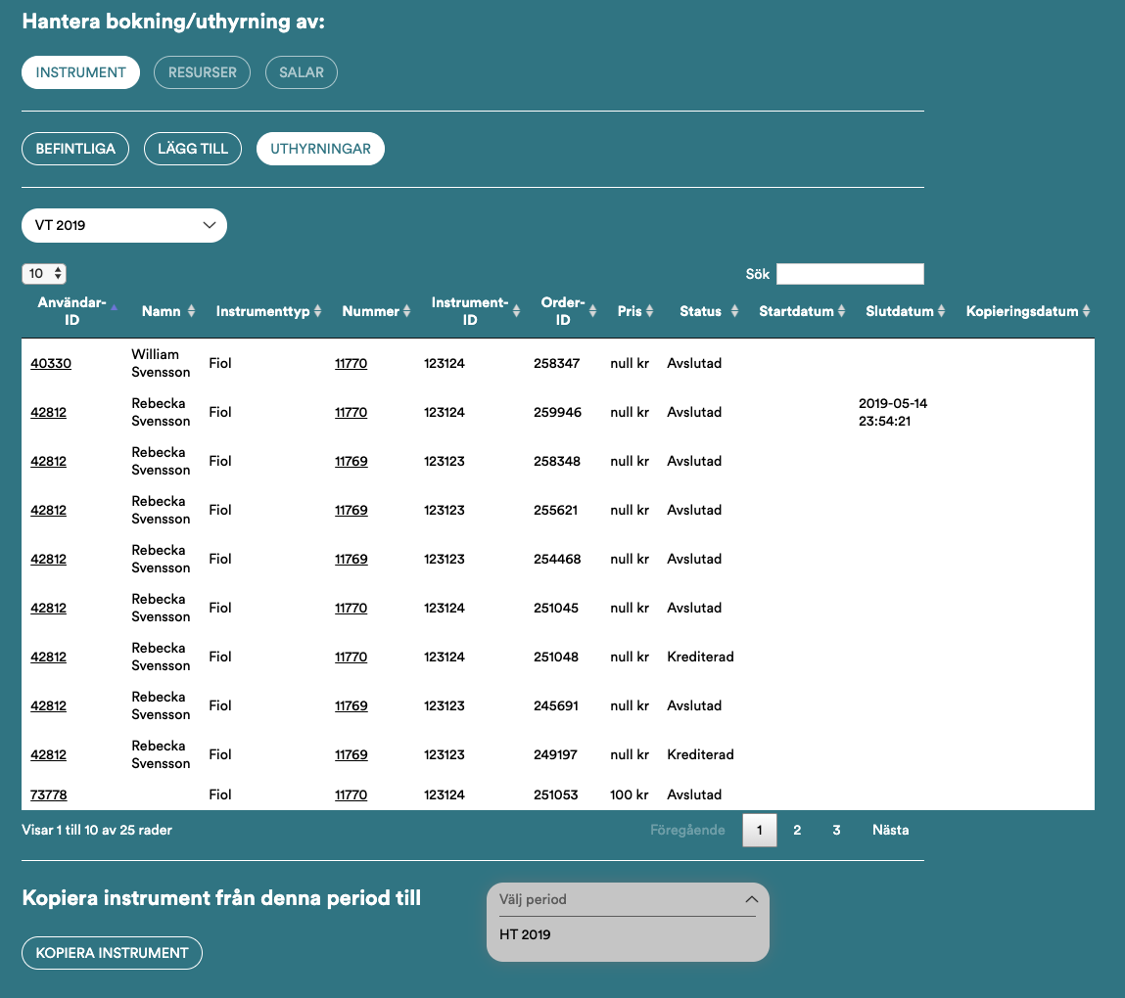This screenshot has width=1125, height=998.
Task: Sort by Slutdatum arrow icon
Action: pos(941,311)
